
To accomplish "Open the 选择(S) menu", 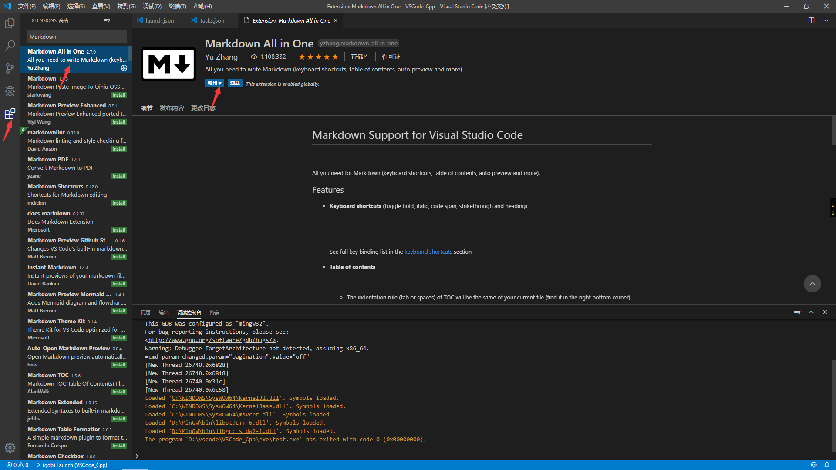I will (x=76, y=7).
